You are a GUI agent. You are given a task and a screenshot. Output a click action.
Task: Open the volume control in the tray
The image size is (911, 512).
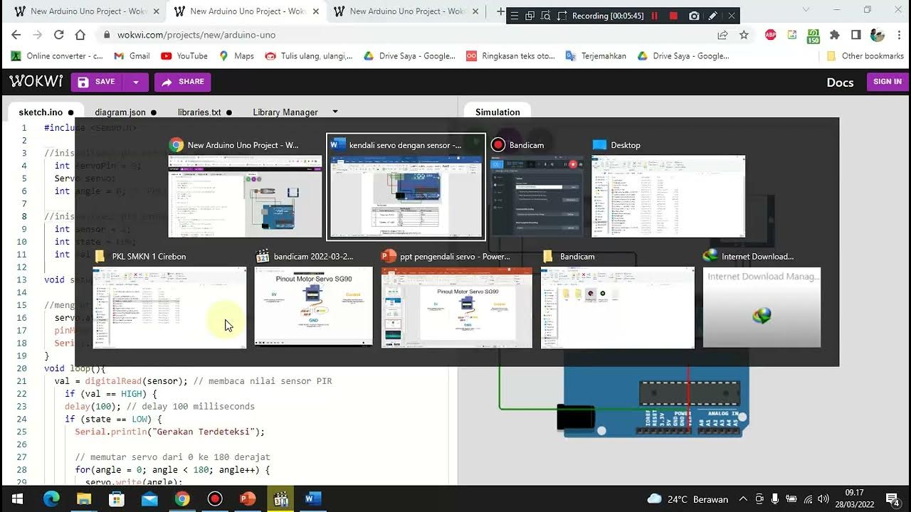pos(823,499)
